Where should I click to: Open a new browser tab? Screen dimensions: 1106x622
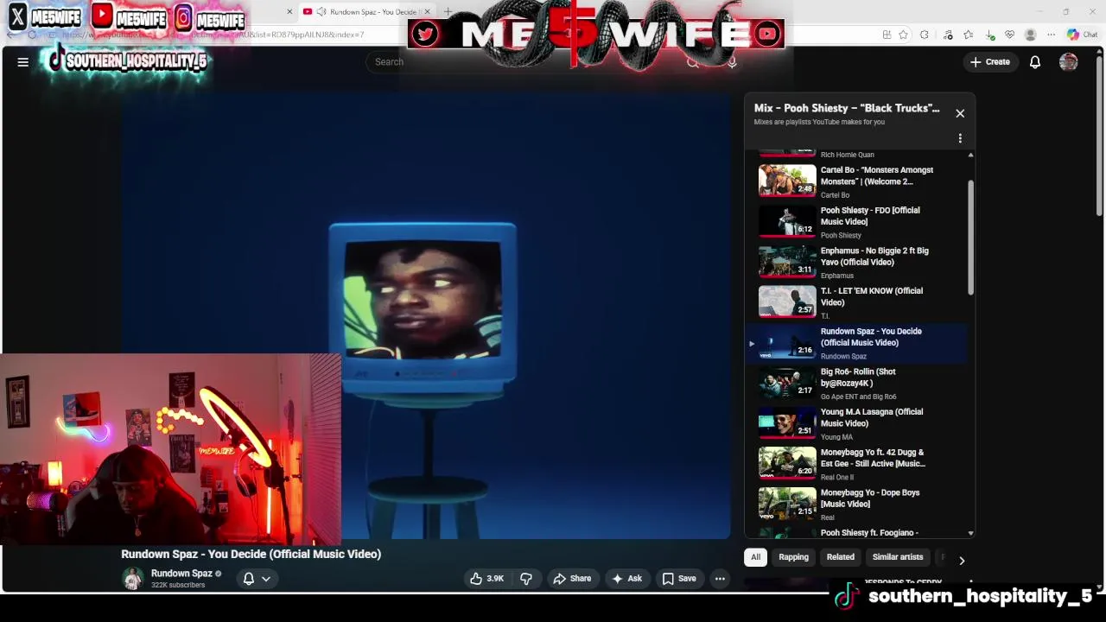(x=448, y=12)
